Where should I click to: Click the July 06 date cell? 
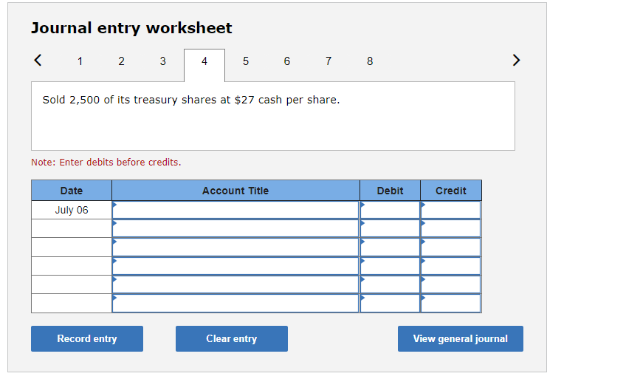[x=72, y=210]
